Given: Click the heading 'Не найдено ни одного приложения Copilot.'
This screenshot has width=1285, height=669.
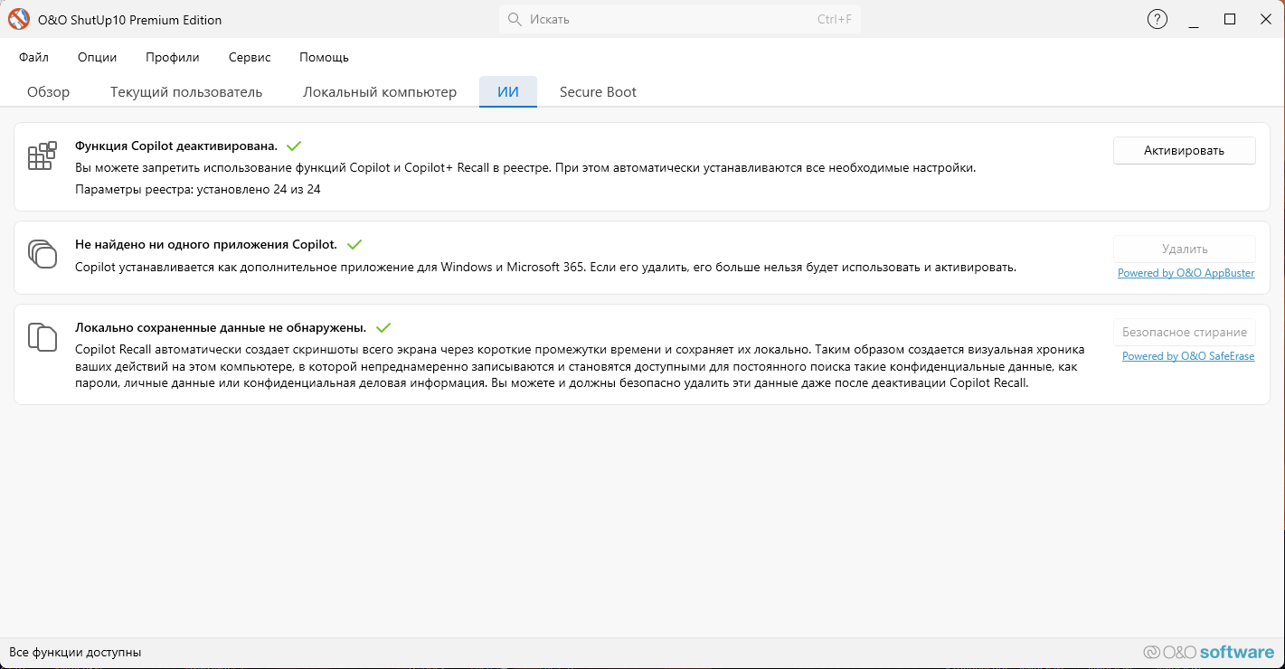Looking at the screenshot, I should [x=206, y=244].
